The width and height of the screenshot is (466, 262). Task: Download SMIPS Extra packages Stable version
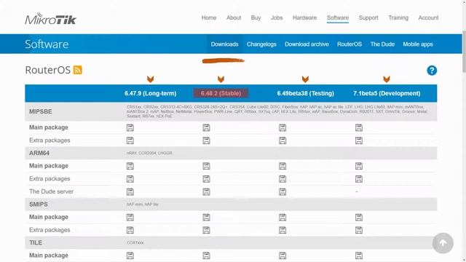pyautogui.click(x=206, y=230)
